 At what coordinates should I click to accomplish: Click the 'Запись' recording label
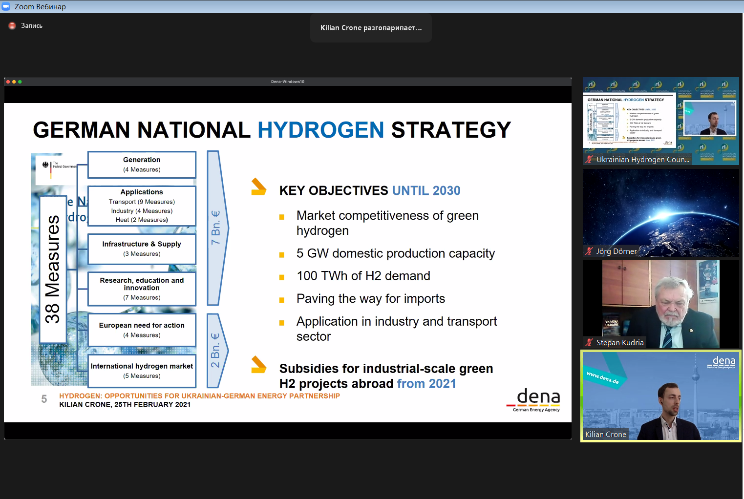point(32,25)
